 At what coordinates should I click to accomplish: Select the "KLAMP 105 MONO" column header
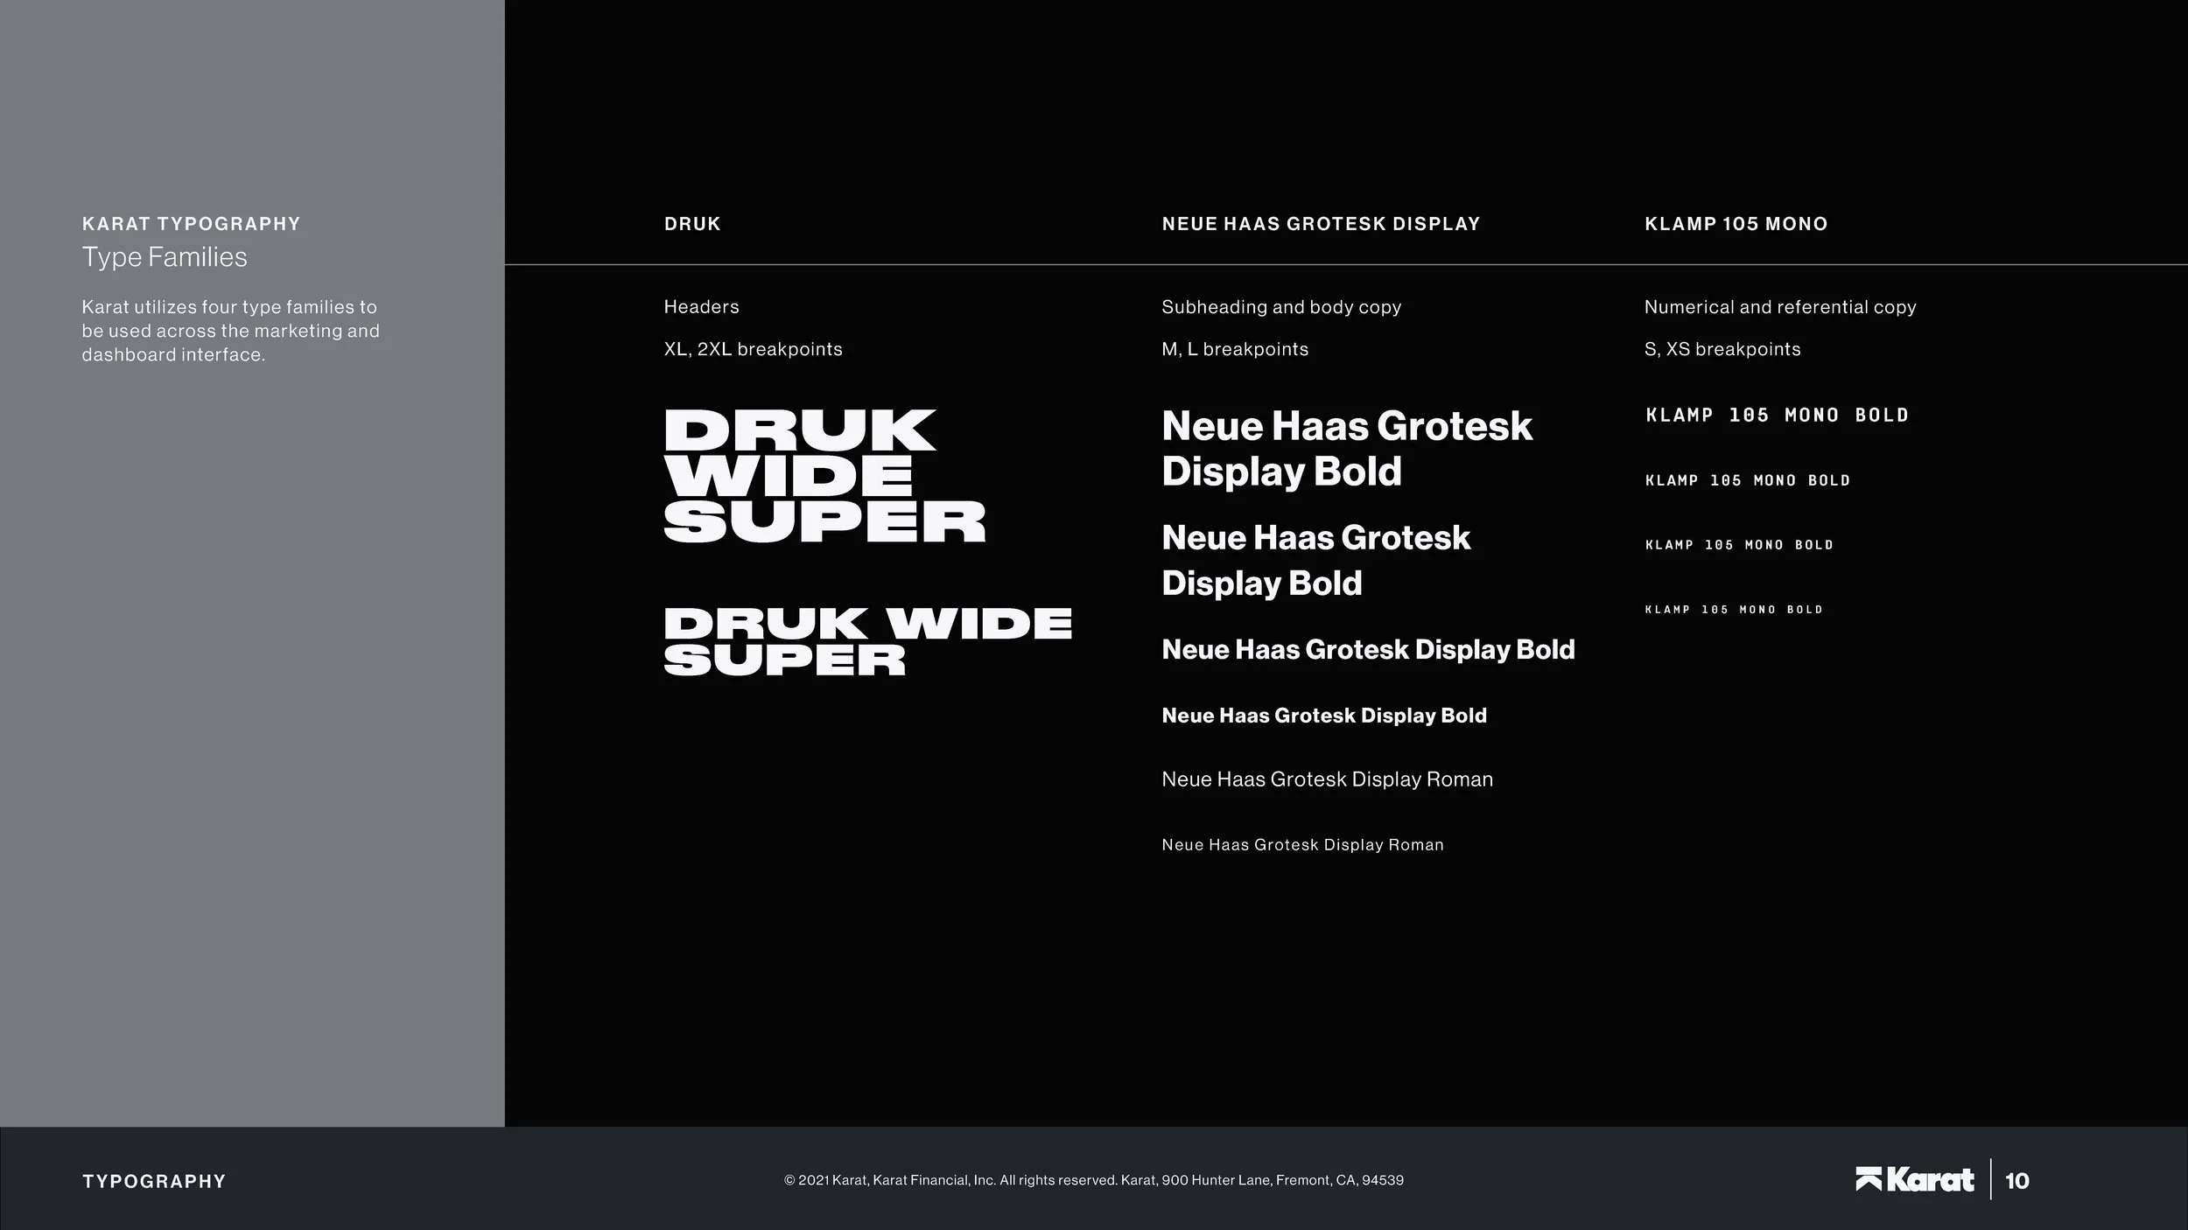point(1736,224)
